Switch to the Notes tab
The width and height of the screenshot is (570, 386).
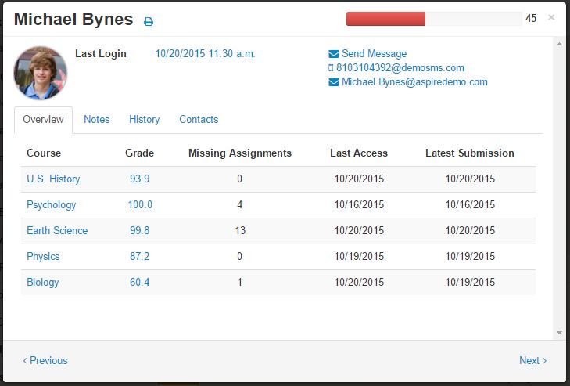[x=97, y=120]
